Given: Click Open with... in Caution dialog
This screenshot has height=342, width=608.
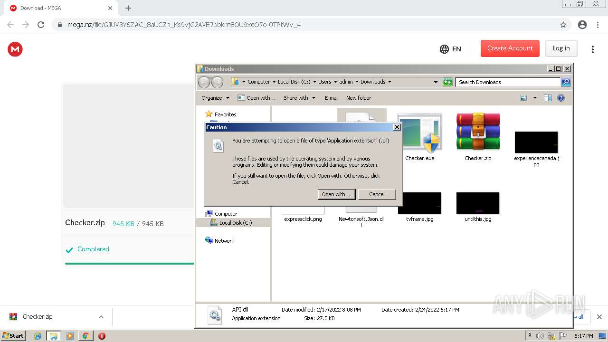Looking at the screenshot, I should click(x=336, y=194).
